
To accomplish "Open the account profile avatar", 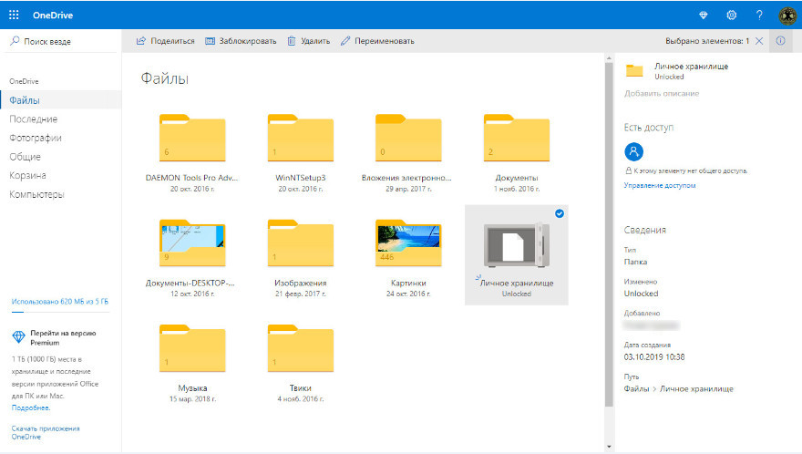I will point(787,15).
